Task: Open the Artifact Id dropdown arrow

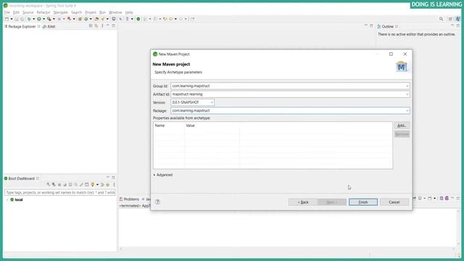Action: (x=407, y=94)
